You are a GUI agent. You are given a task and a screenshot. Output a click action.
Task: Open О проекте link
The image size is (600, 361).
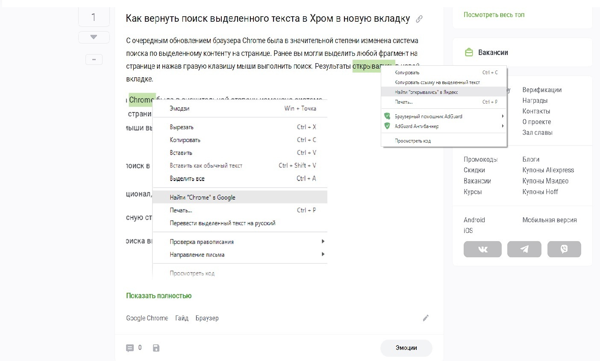(x=537, y=122)
